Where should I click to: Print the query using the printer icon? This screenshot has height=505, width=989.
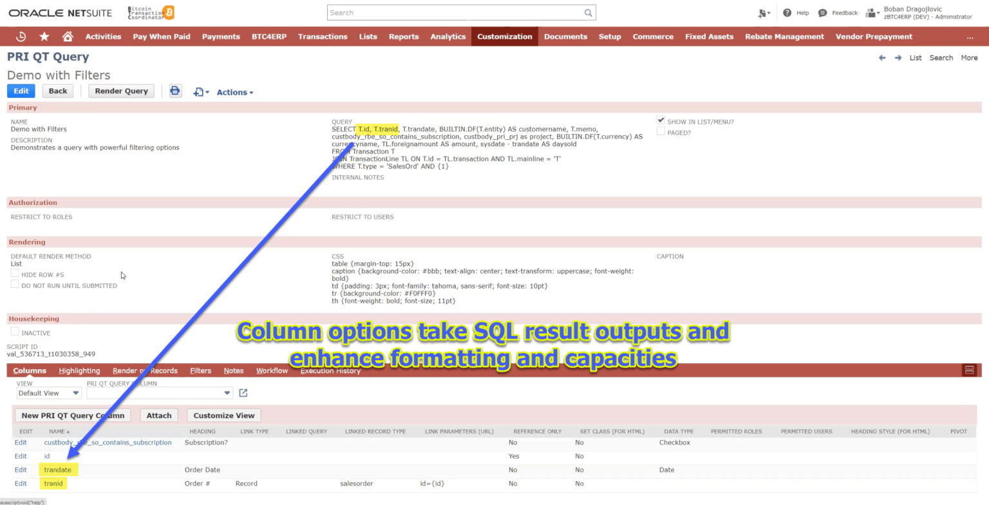pyautogui.click(x=175, y=91)
